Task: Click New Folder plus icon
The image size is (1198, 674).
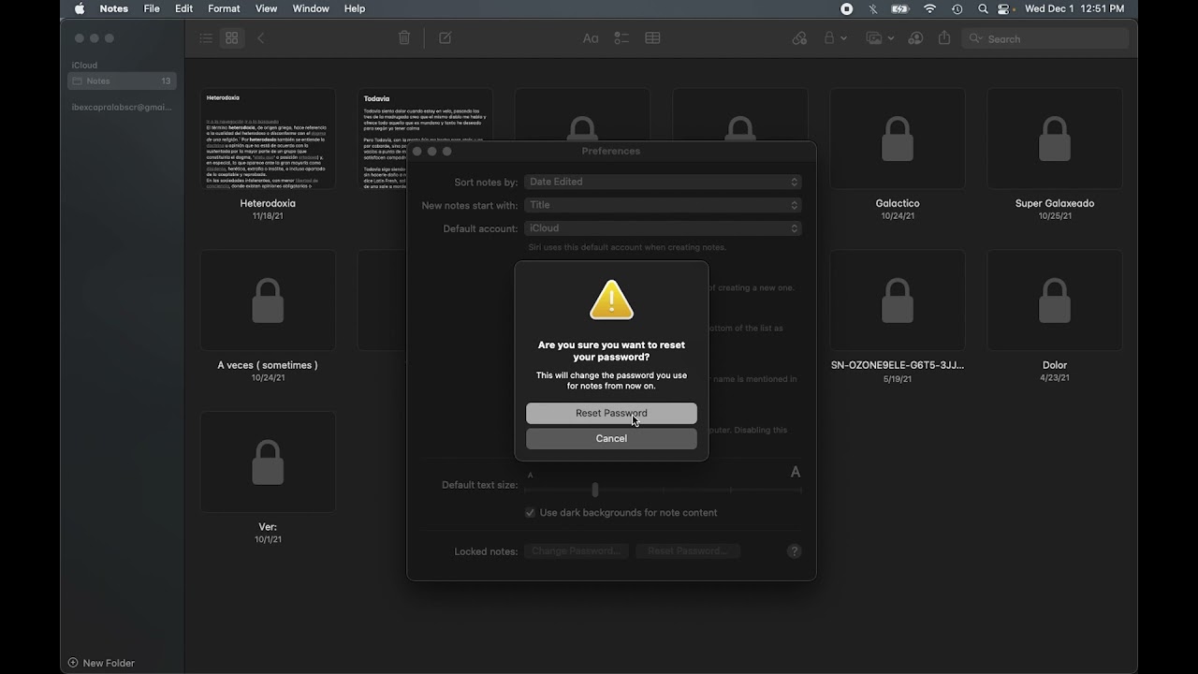Action: click(x=73, y=663)
